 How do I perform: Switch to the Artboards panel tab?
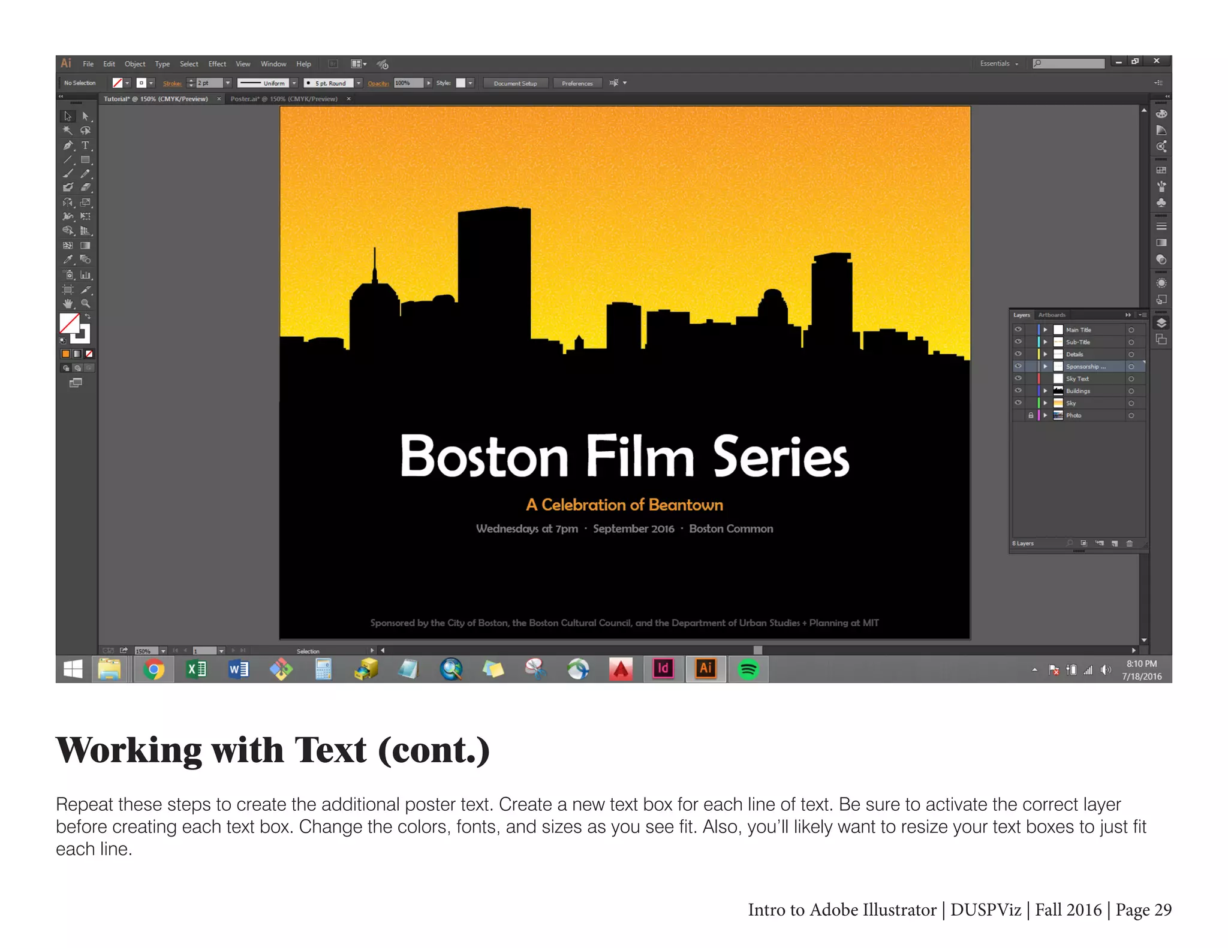(x=1052, y=315)
